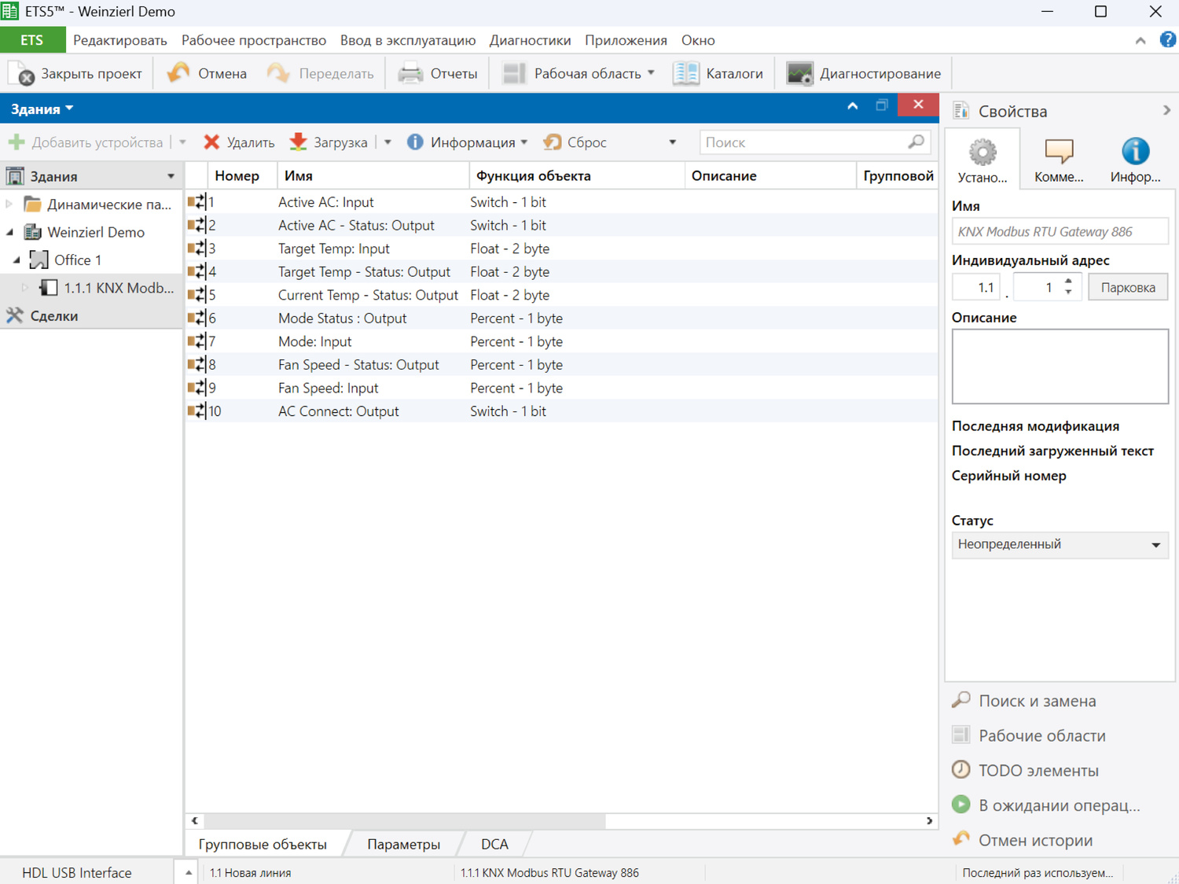The height and width of the screenshot is (884, 1179).
Task: Click the red Delete X icon
Action: [211, 142]
